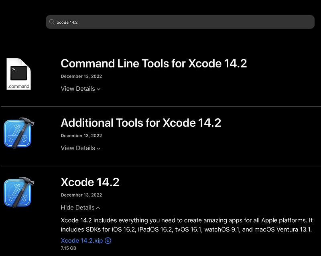The width and height of the screenshot is (321, 256).
Task: Click the Xcode hammer icon beside Additional Tools
Action: (18, 132)
